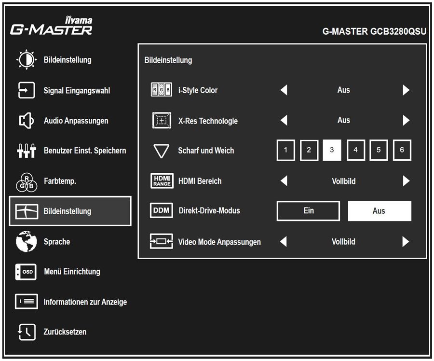
Task: Go to the Farbtemp. menu label
Action: pos(60,181)
